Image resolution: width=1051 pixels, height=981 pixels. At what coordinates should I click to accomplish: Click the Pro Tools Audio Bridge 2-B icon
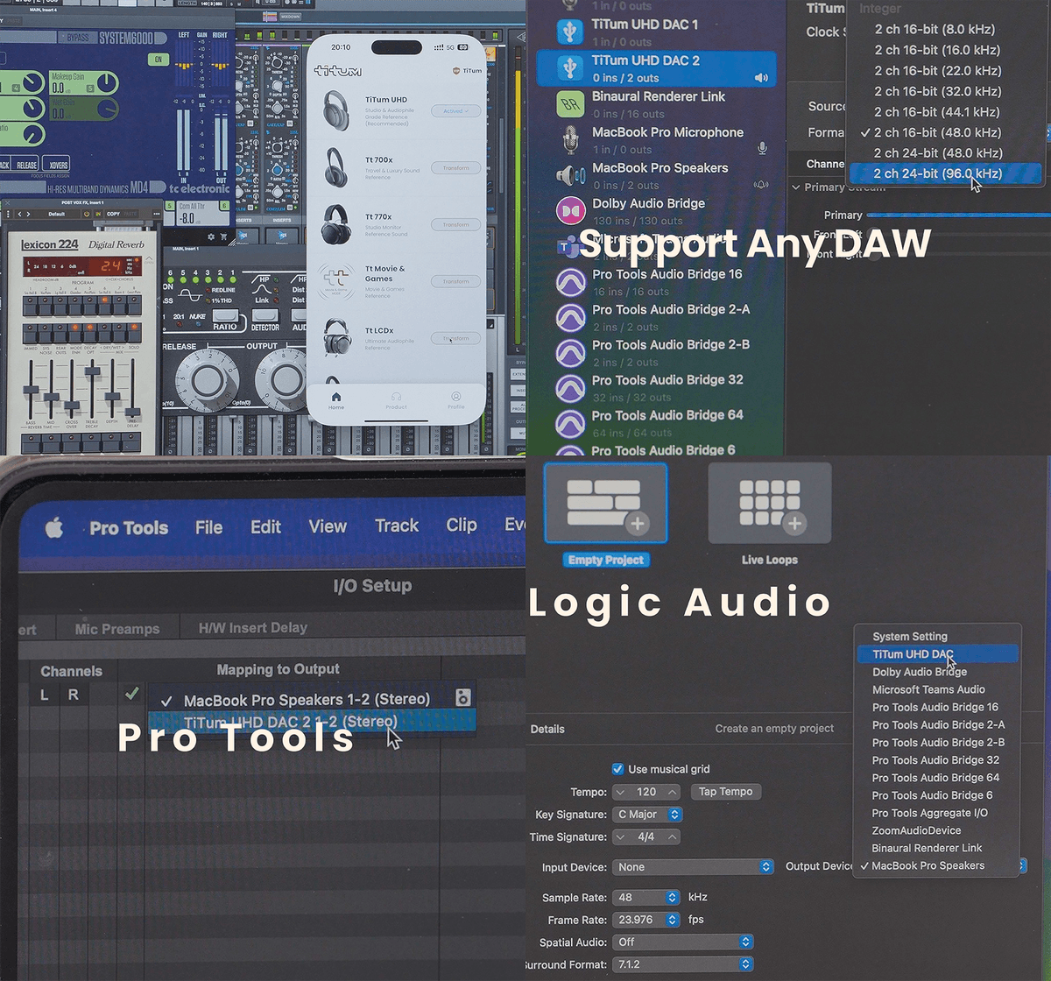[x=571, y=353]
